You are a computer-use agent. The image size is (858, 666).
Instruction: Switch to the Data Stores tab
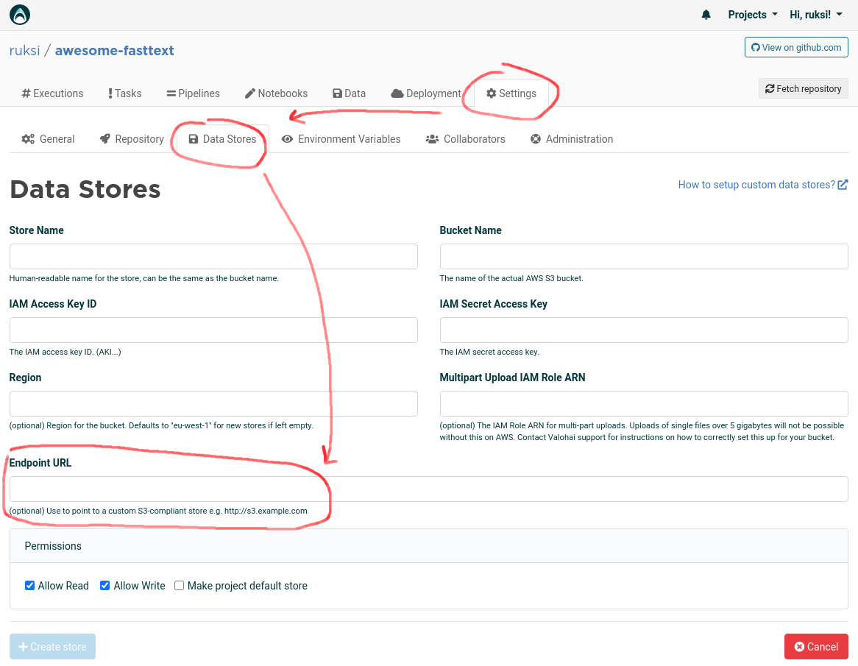221,139
